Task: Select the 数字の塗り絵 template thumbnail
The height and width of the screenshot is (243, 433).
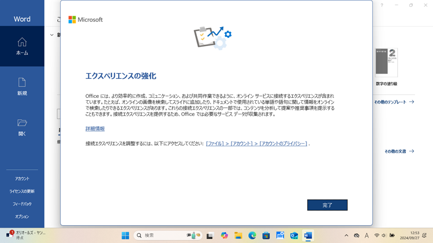Action: (x=386, y=62)
